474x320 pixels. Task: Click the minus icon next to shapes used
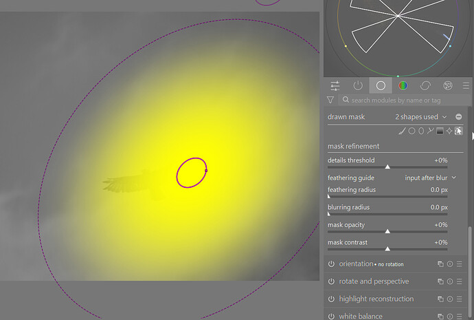coord(459,117)
